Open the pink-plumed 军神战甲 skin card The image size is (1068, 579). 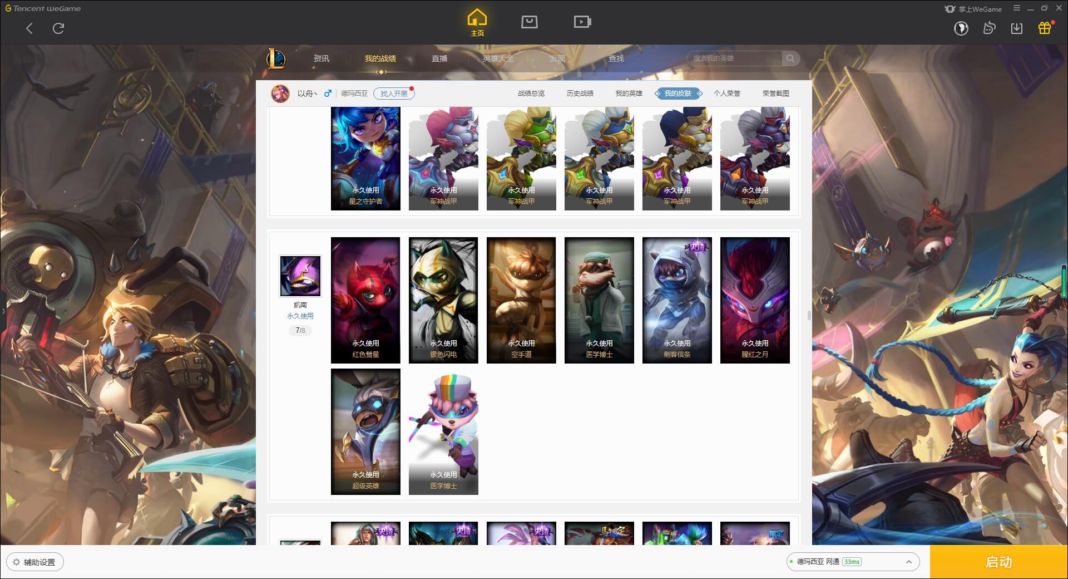pyautogui.click(x=443, y=159)
